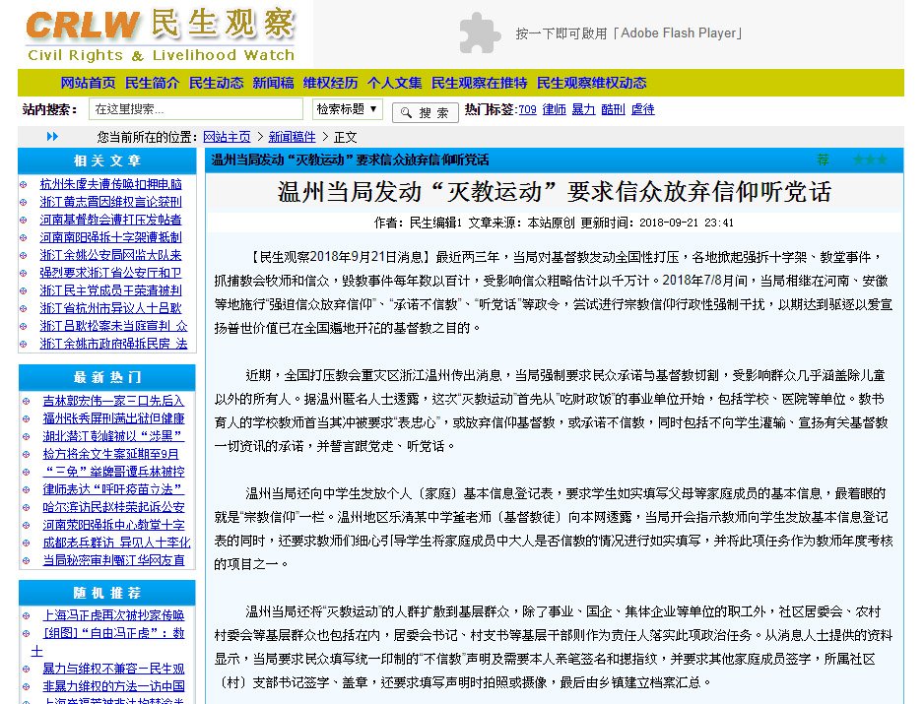The width and height of the screenshot is (924, 704).
Task: Open hot article 福州张秀屏刑满出狱但健康
Action: pyautogui.click(x=113, y=418)
